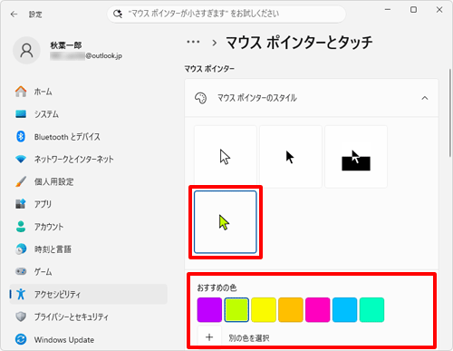The height and width of the screenshot is (351, 453).
Task: Open プライバシーとセキュリティ settings
Action: coord(89,317)
